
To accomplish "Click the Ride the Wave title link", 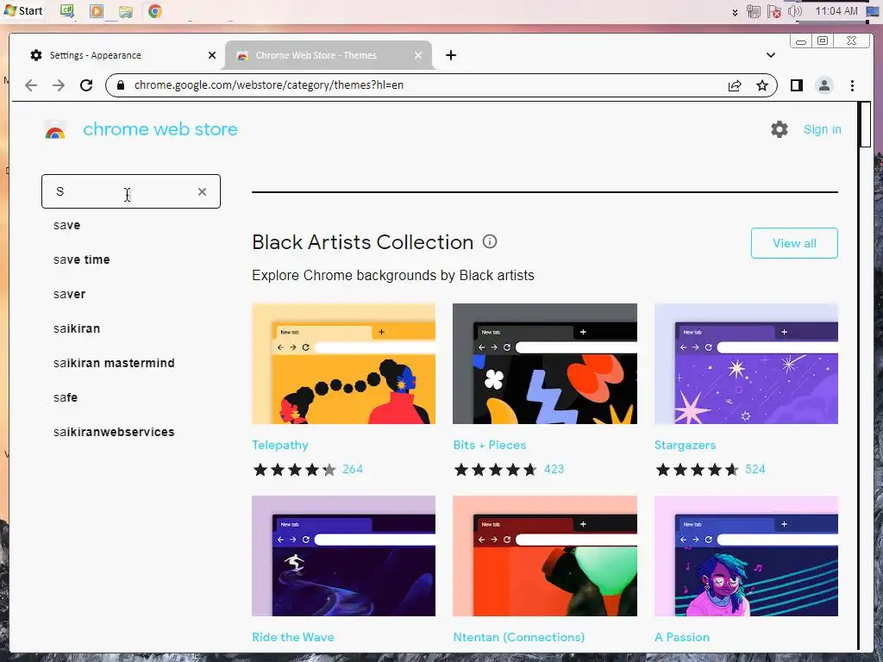I will [x=293, y=637].
